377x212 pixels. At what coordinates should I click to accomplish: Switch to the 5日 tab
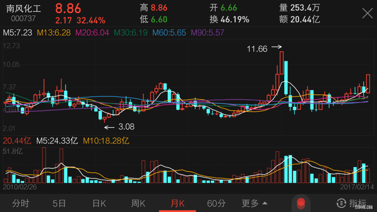point(59,204)
